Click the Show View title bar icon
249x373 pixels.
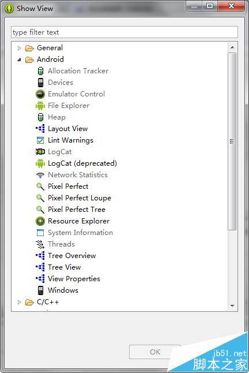pos(9,9)
